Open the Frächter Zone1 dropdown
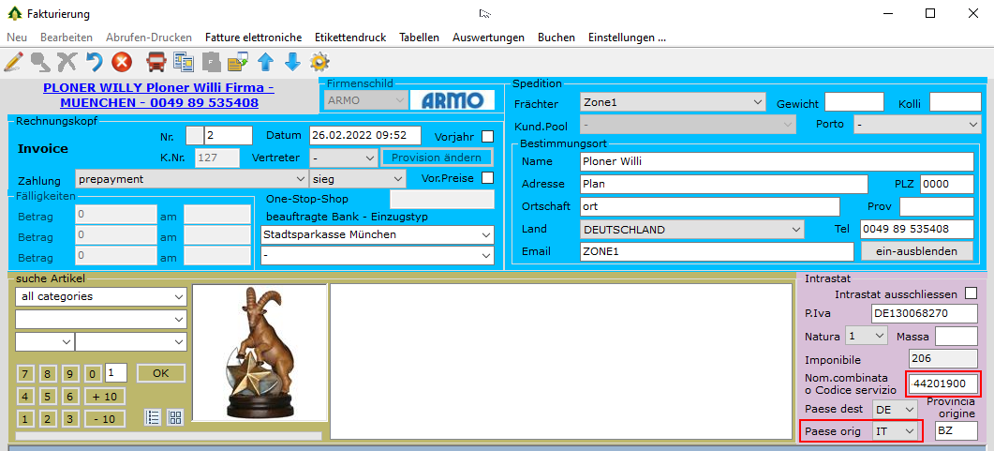 click(x=673, y=102)
